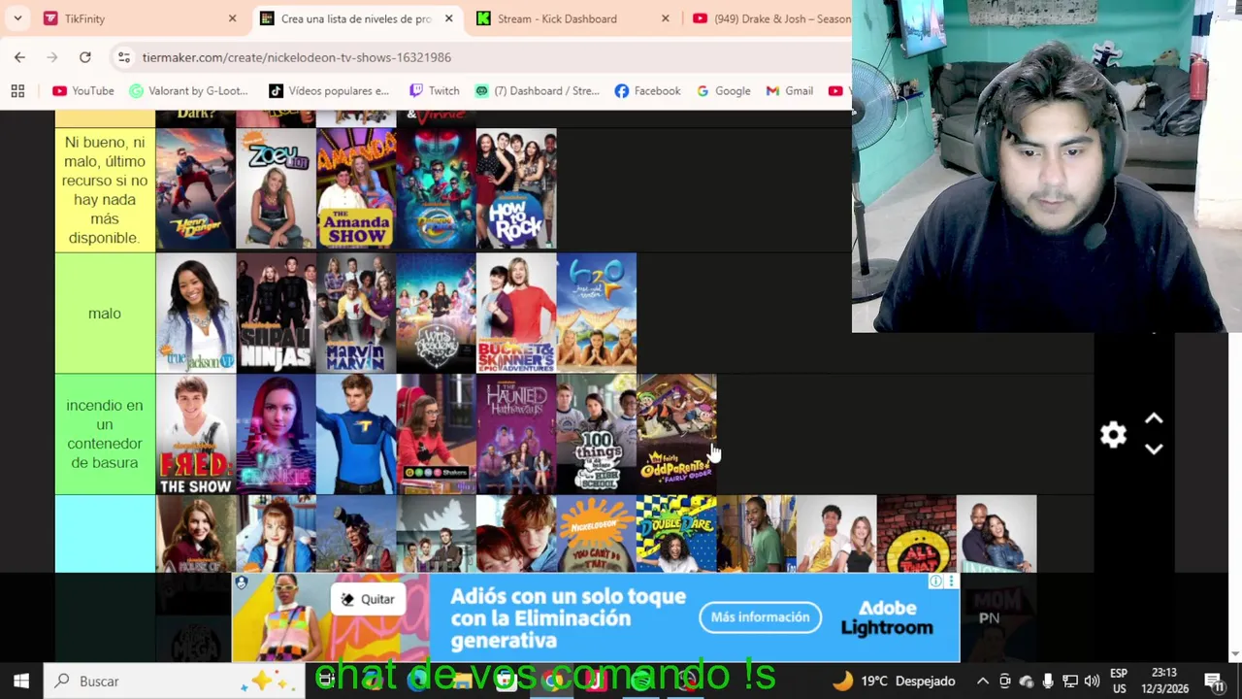The image size is (1242, 699).
Task: Open network settings in system tray
Action: point(1070,681)
